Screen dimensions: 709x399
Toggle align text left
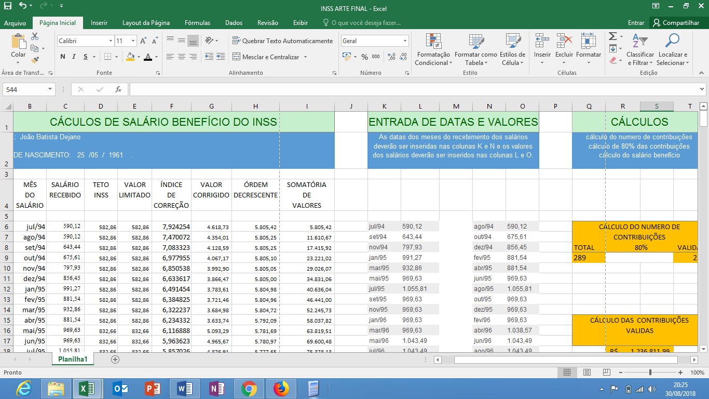click(170, 57)
